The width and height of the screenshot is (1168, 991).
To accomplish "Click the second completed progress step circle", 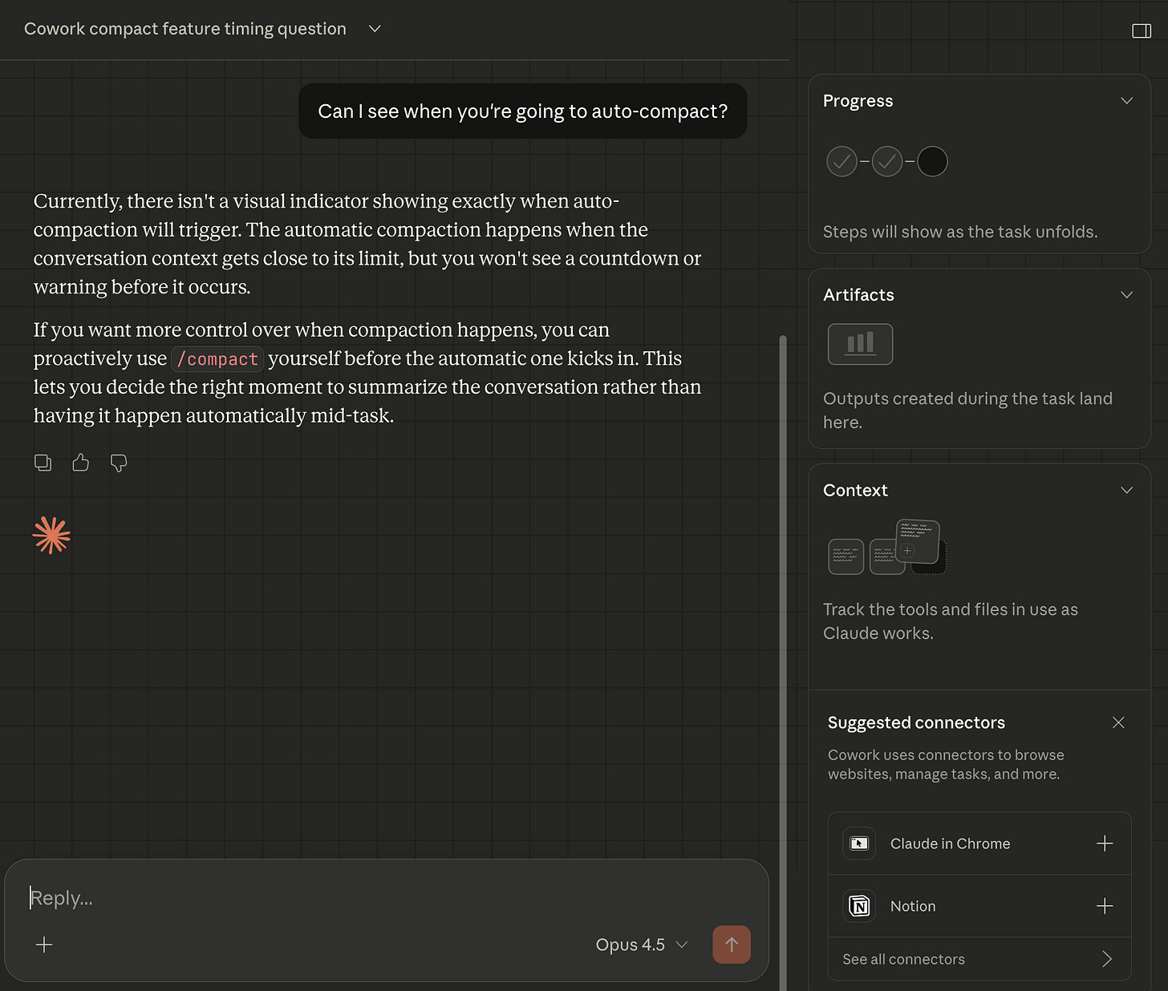I will (x=887, y=161).
